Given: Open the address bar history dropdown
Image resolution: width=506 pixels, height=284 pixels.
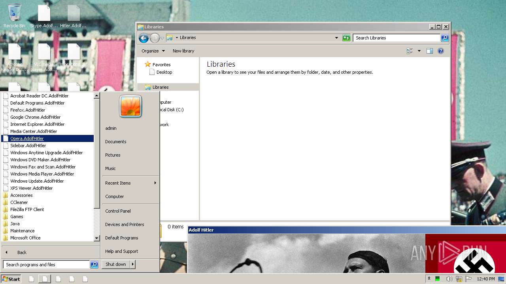Looking at the screenshot, I should point(336,38).
